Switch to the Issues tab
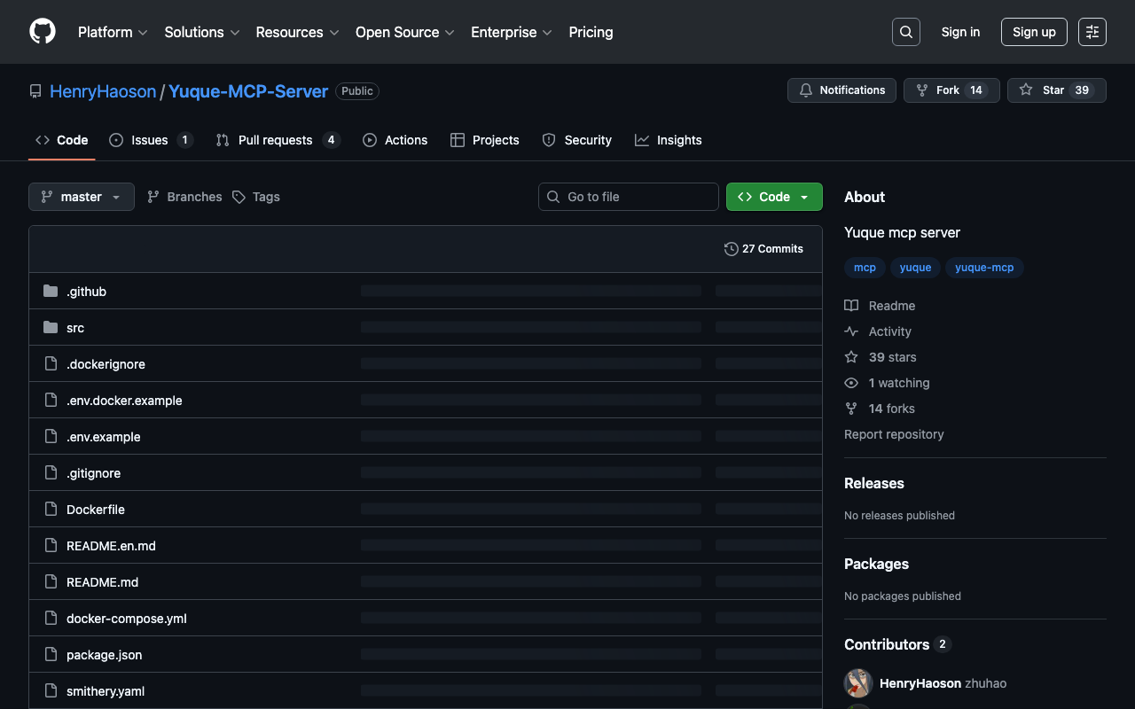The height and width of the screenshot is (709, 1135). (x=150, y=140)
